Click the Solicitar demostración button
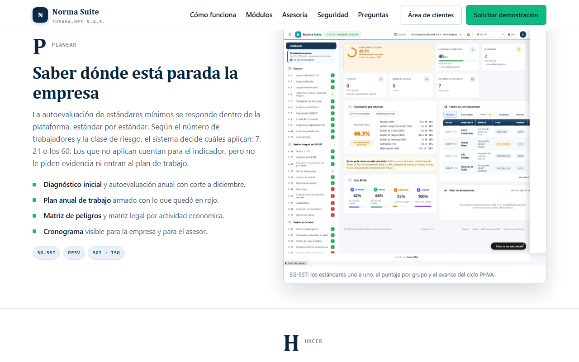 506,15
